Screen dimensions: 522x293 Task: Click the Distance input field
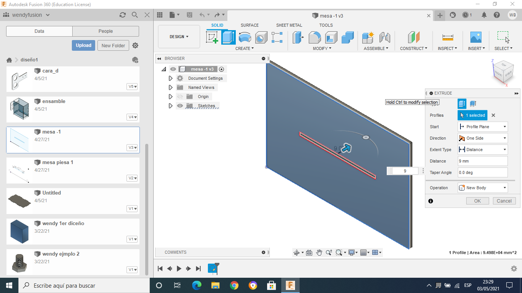(483, 161)
